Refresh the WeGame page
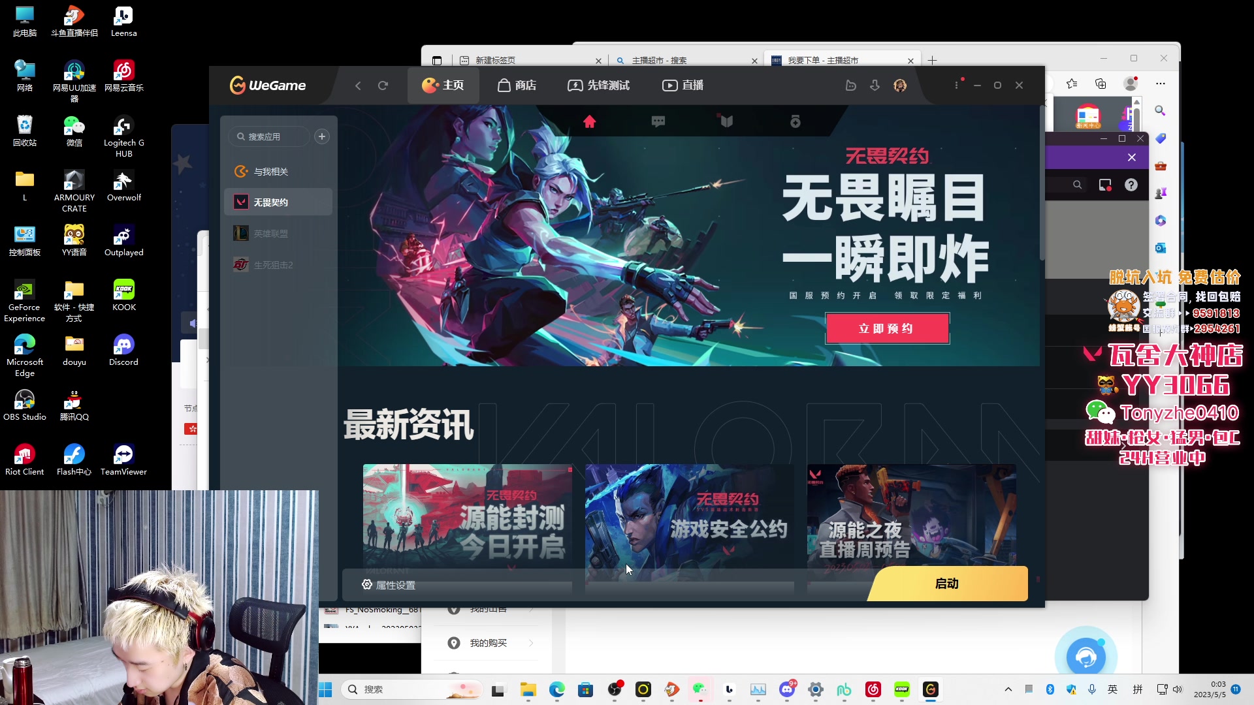Viewport: 1254px width, 705px height. 383,86
